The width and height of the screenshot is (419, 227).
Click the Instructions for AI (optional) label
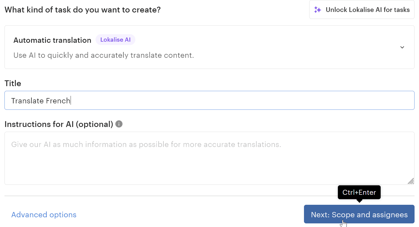click(x=59, y=124)
